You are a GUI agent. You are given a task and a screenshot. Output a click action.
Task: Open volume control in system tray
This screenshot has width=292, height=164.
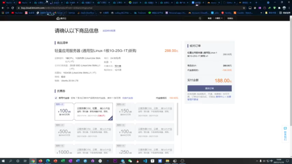pyautogui.click(x=264, y=161)
